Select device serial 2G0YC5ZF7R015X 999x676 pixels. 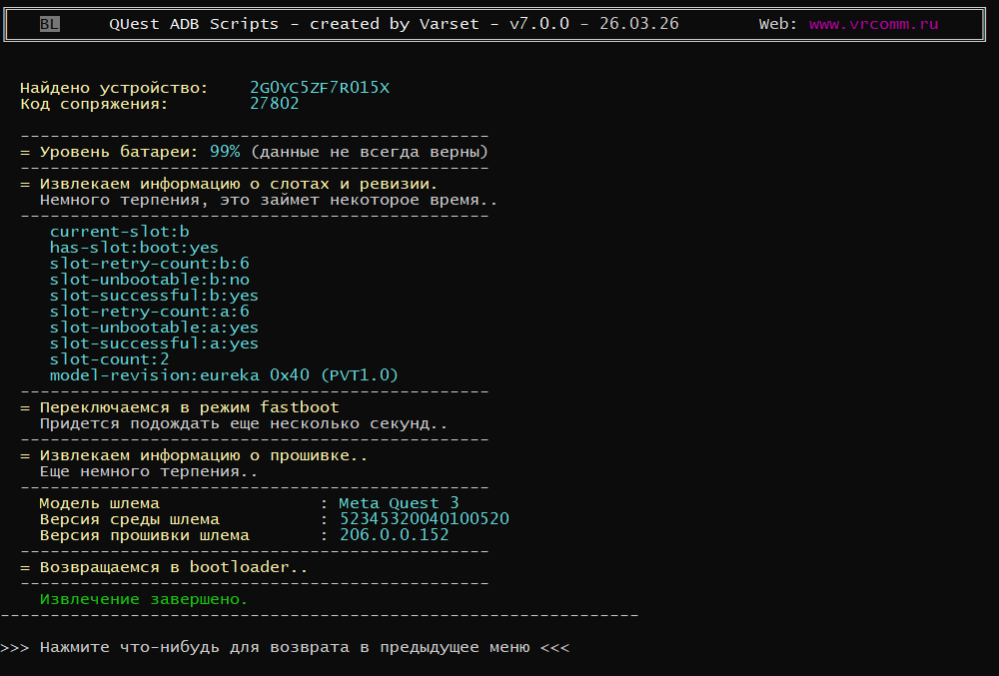(320, 88)
